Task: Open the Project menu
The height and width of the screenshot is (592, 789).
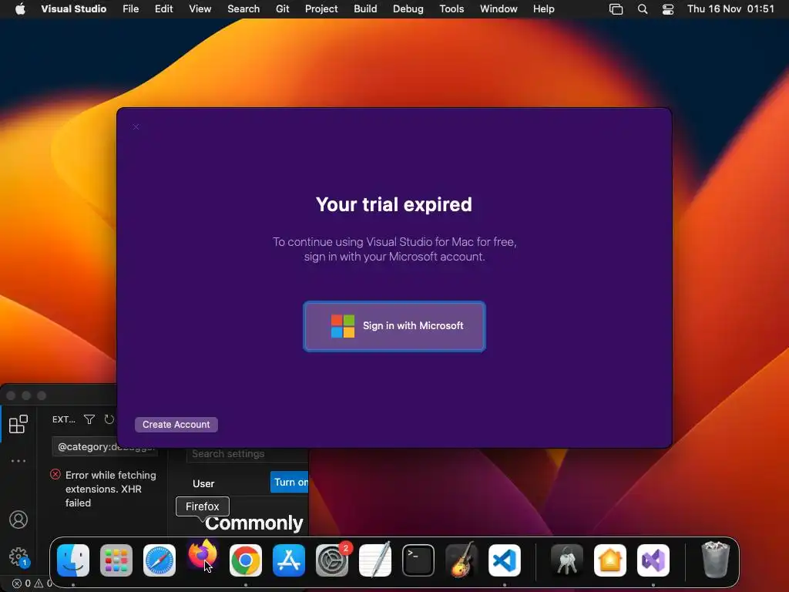Action: pyautogui.click(x=321, y=8)
